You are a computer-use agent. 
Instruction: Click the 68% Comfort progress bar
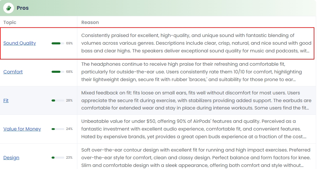tap(58, 72)
